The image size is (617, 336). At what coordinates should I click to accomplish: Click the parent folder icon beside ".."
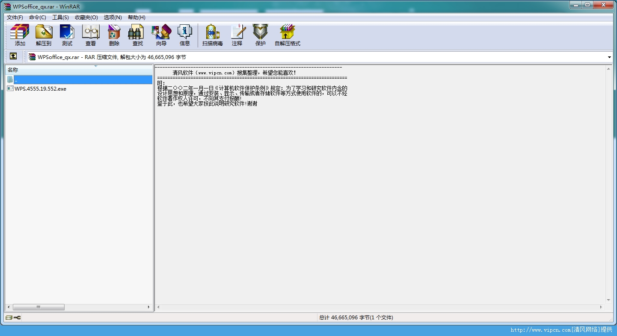click(x=10, y=80)
